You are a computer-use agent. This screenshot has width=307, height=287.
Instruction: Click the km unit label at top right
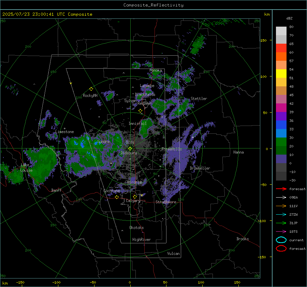[267, 14]
